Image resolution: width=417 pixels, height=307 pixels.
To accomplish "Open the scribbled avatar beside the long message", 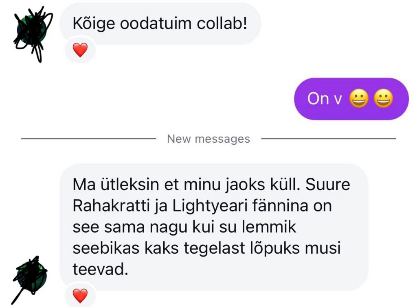I will pos(31,278).
